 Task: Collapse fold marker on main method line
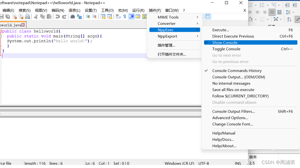(x=1, y=36)
